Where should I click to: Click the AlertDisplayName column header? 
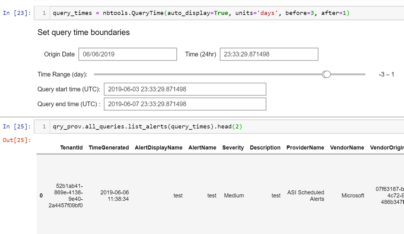[159, 148]
